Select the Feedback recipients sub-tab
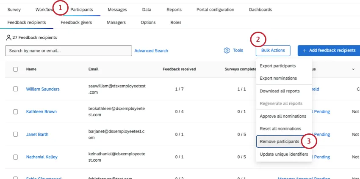 coord(27,22)
